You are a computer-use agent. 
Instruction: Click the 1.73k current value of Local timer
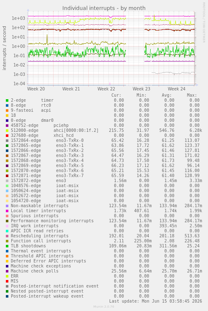(x=120, y=211)
